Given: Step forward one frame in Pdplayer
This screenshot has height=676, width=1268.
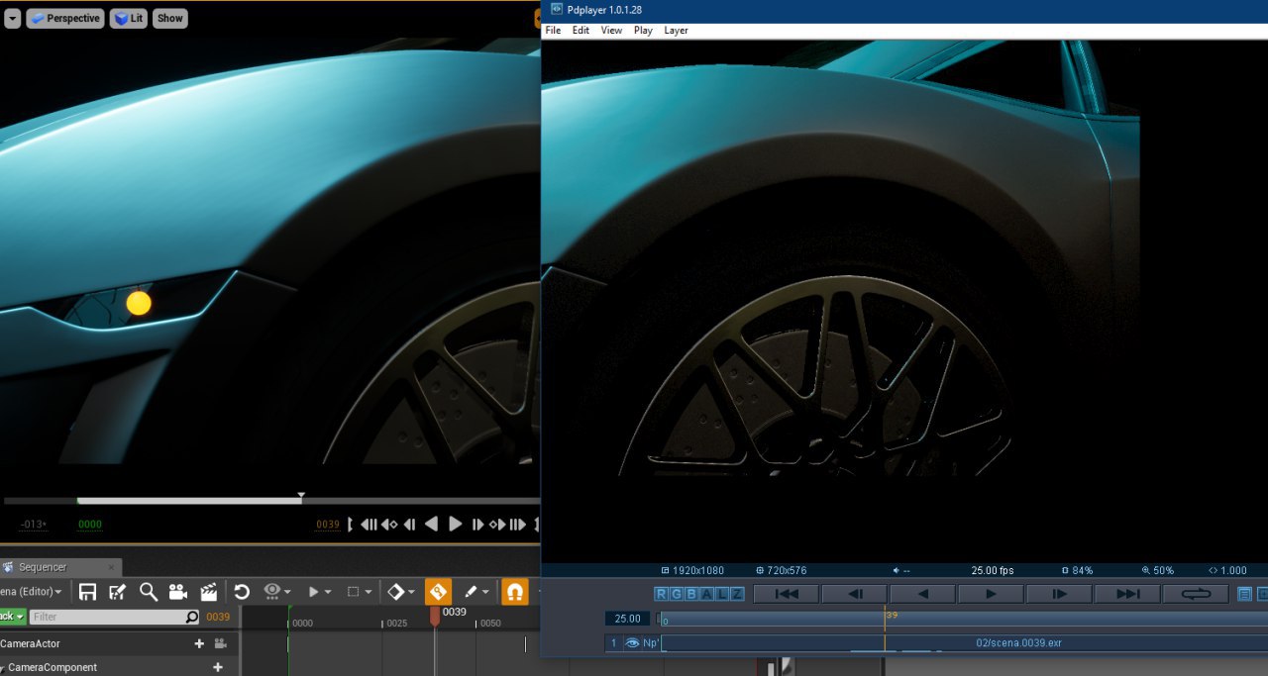Looking at the screenshot, I should 1059,594.
